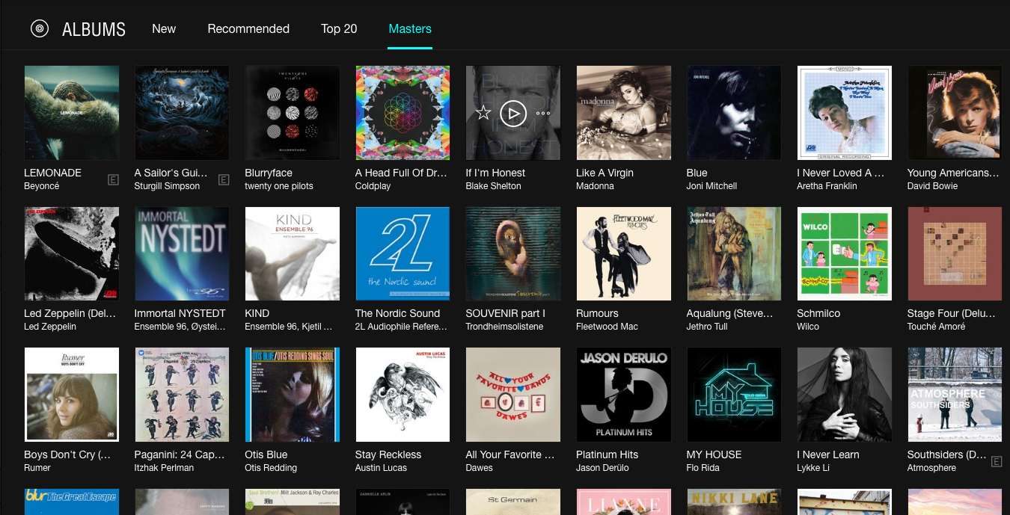This screenshot has width=1010, height=515.
Task: Open Boys Don't Cry album cover
Action: 72,395
